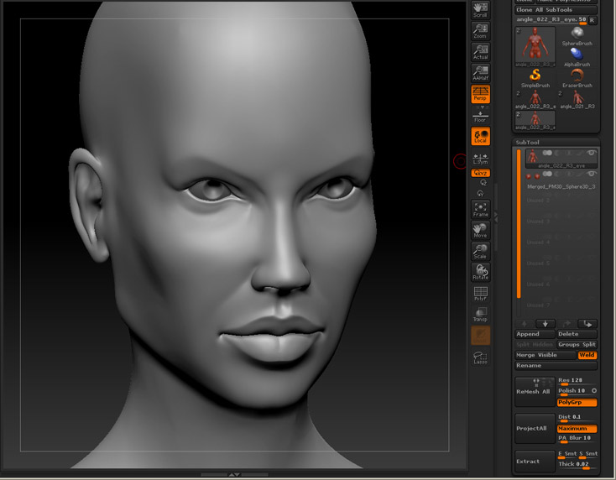616x480 pixels.
Task: Click the R restore button
Action: (x=593, y=20)
